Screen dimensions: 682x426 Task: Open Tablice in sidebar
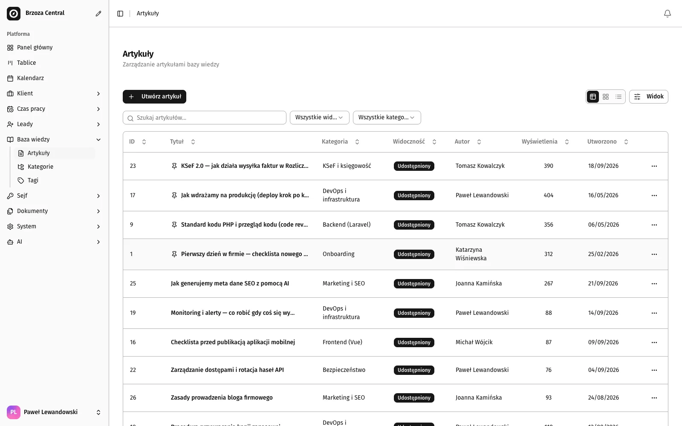[55, 63]
